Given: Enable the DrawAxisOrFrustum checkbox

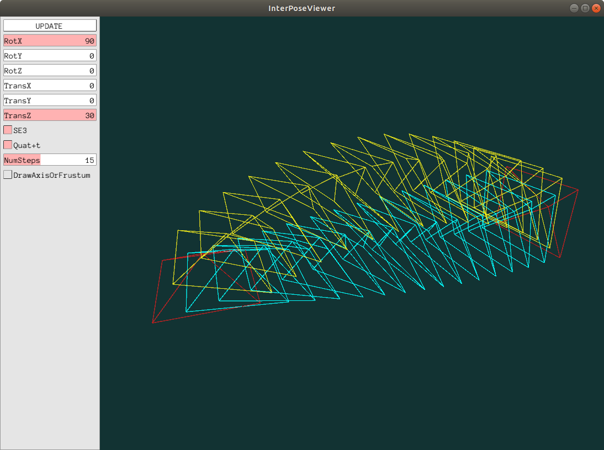Looking at the screenshot, I should tap(8, 174).
